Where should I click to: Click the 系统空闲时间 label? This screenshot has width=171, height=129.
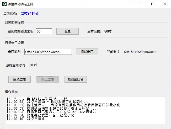tap(16, 65)
